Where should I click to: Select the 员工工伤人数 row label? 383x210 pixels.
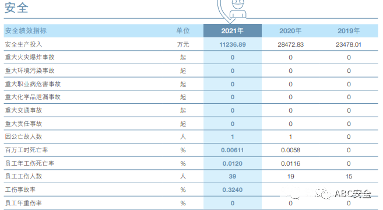click(23, 176)
